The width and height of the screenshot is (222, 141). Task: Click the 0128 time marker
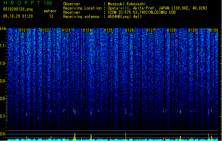[172, 30]
